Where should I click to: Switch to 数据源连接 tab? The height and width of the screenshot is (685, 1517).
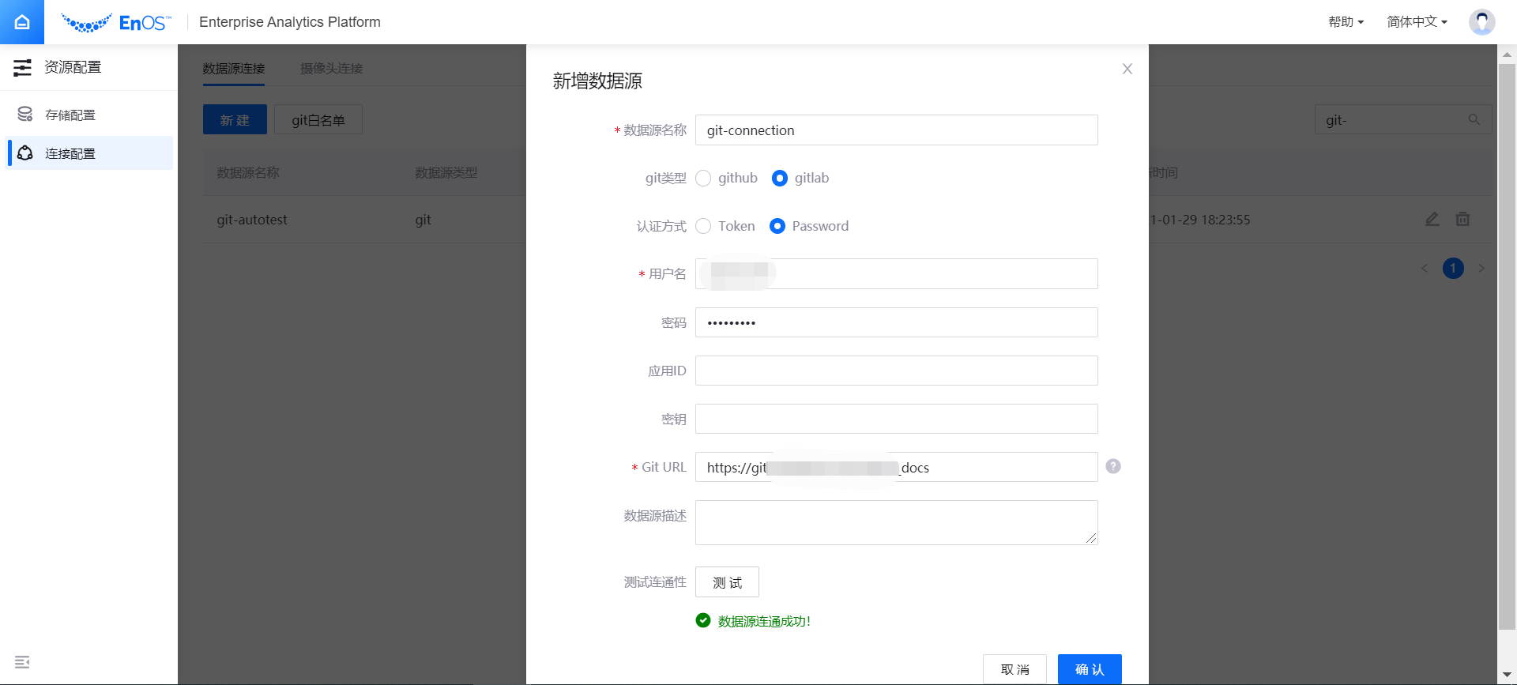point(234,69)
